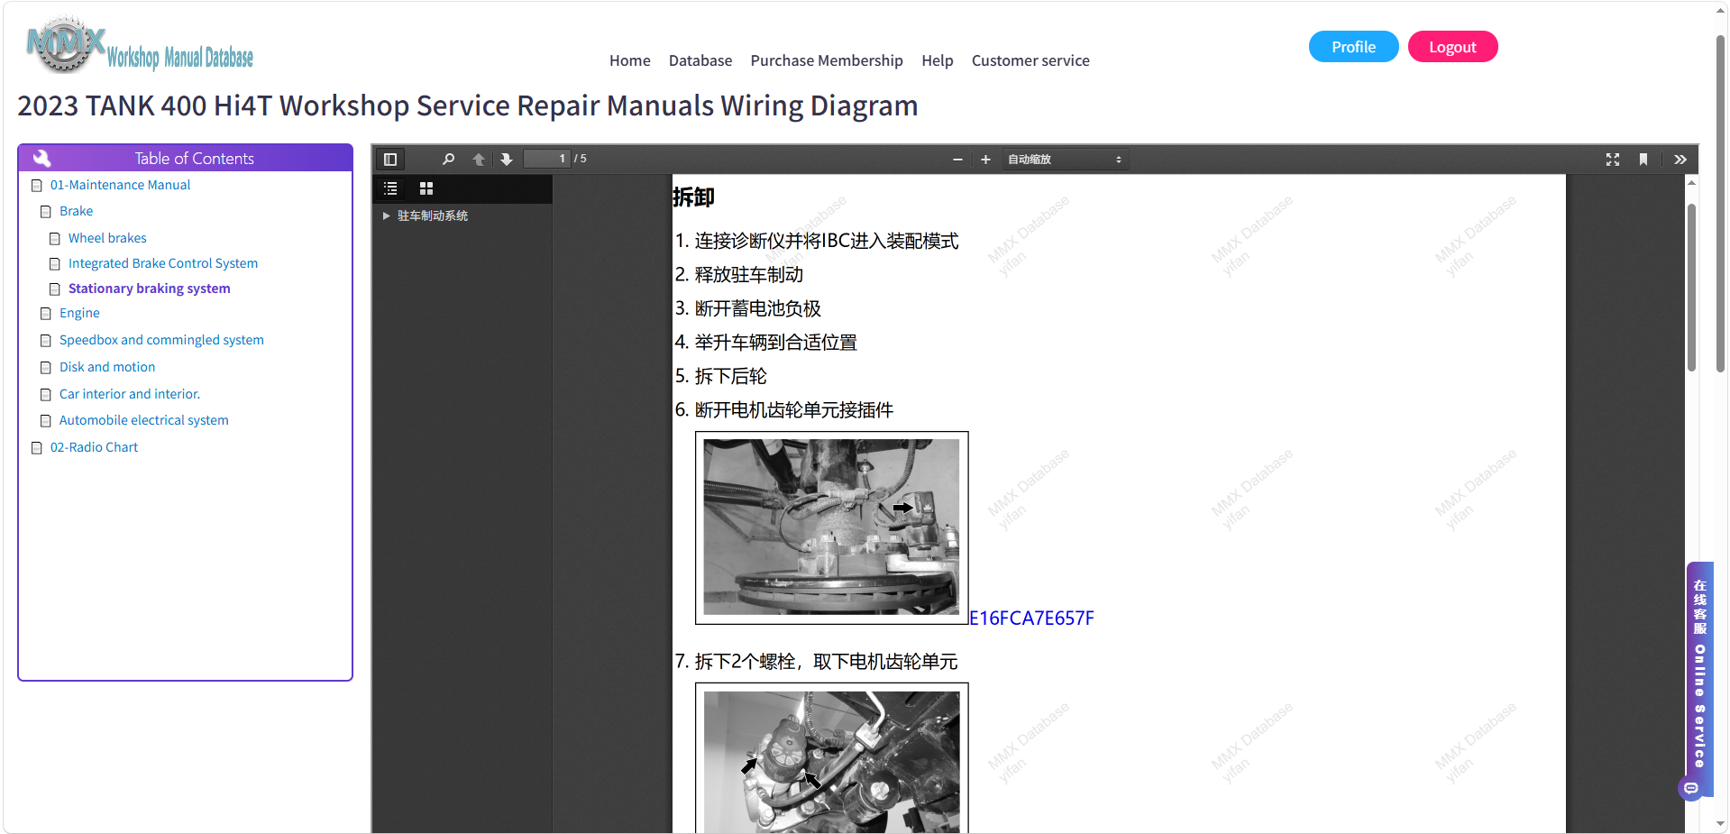Open Customer service page
The width and height of the screenshot is (1730, 834).
(x=1030, y=60)
